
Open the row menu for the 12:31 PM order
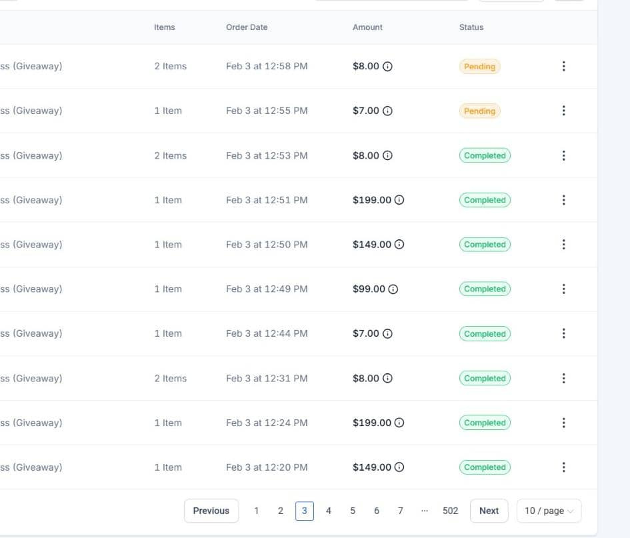pos(564,378)
